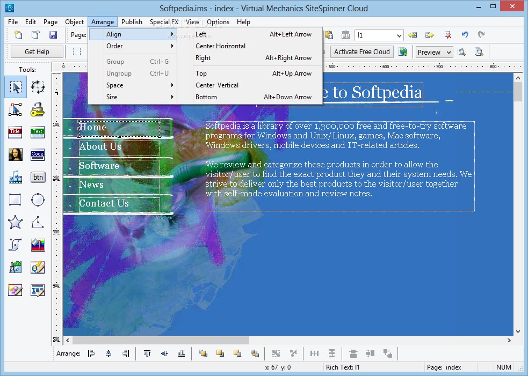This screenshot has height=376, width=528.
Task: Open the text editor with pencil icon
Action: pyautogui.click(x=38, y=290)
